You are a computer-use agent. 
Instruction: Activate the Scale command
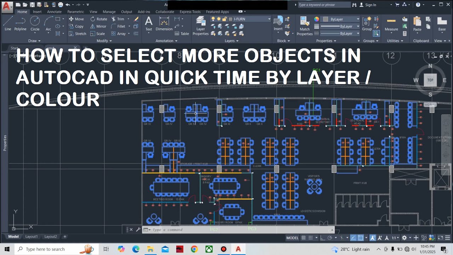pyautogui.click(x=98, y=34)
